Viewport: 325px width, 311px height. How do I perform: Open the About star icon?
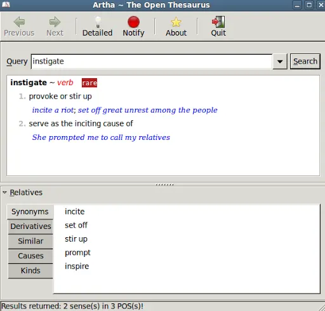176,27
